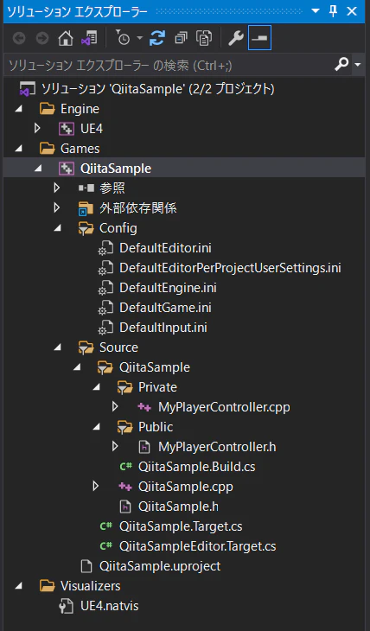Toggle the auto-hide pin icon
The height and width of the screenshot is (631, 370).
pos(334,11)
